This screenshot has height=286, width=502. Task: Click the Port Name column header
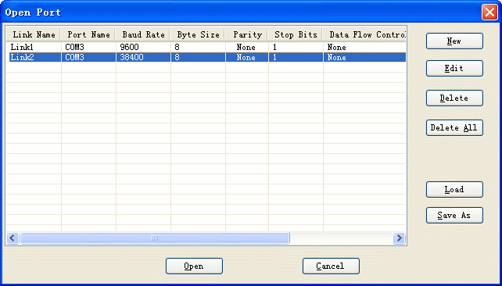(x=88, y=34)
